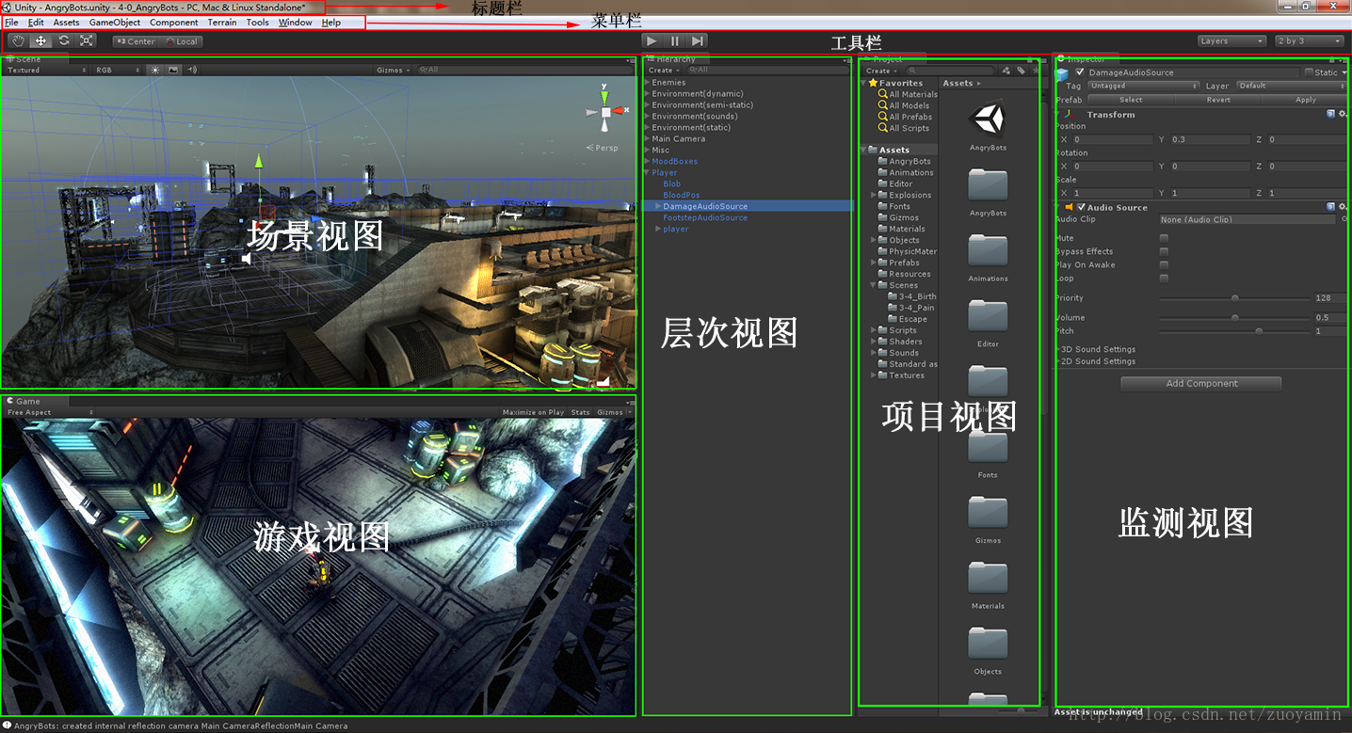Image resolution: width=1352 pixels, height=733 pixels.
Task: Open Audio Source component gear menu
Action: point(1343,207)
